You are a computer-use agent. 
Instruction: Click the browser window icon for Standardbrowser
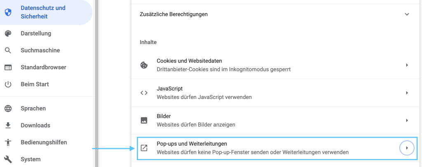click(x=8, y=67)
